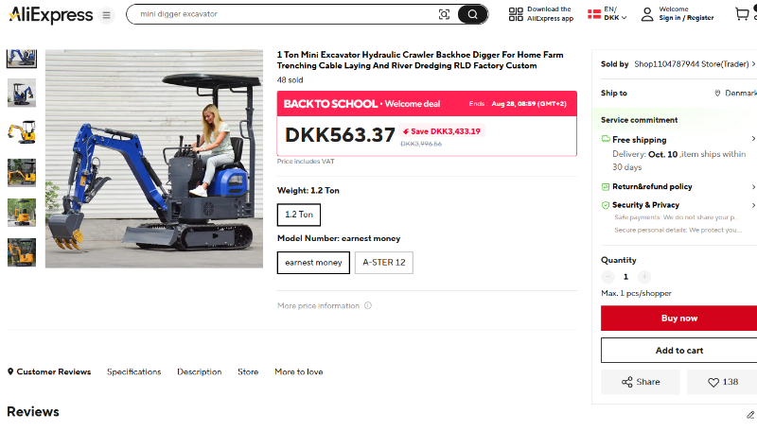Open the shopping cart icon

pyautogui.click(x=742, y=14)
